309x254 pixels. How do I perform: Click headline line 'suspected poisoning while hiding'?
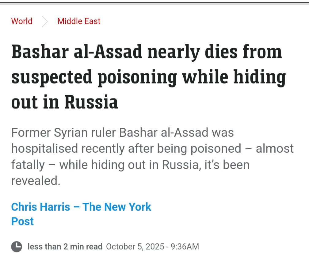pyautogui.click(x=148, y=77)
